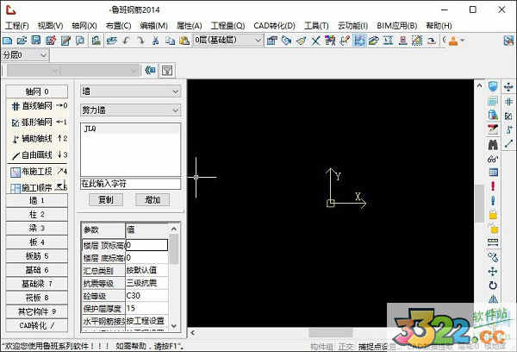The width and height of the screenshot is (517, 352).
Task: Toggle 正交 in the status bar
Action: click(346, 347)
